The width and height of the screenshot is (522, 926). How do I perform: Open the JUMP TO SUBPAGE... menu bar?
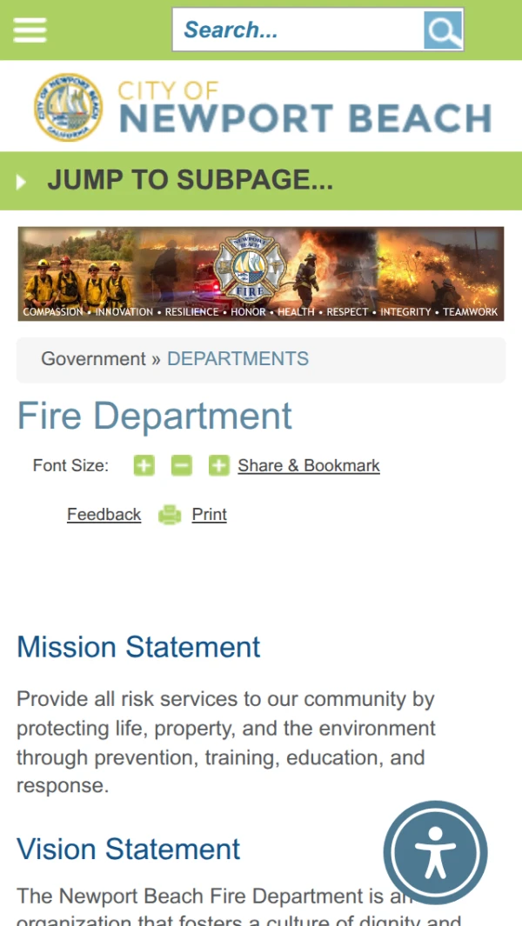(x=261, y=181)
